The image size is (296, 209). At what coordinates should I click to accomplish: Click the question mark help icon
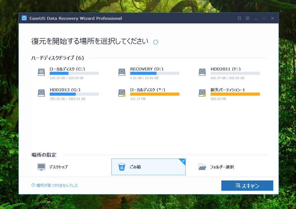tap(33, 185)
